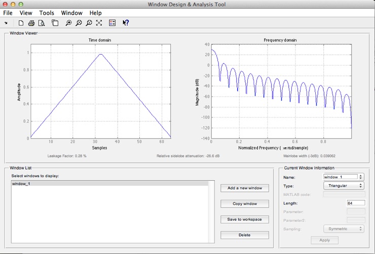Click the Parameter input field

tap(356, 211)
